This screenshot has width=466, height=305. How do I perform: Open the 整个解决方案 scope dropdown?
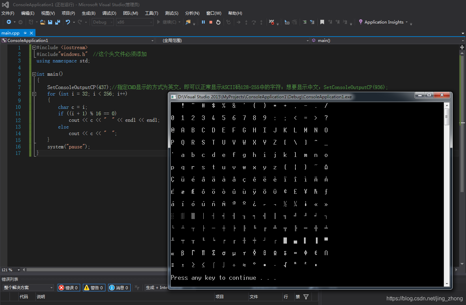[28, 288]
